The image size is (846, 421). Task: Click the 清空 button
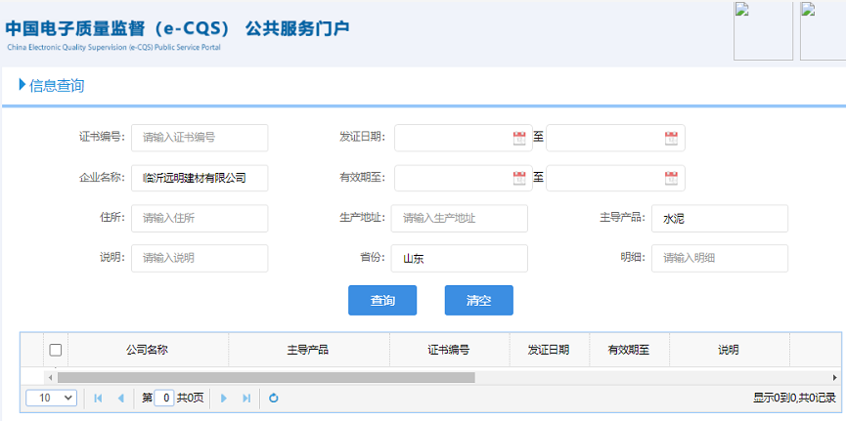point(478,301)
